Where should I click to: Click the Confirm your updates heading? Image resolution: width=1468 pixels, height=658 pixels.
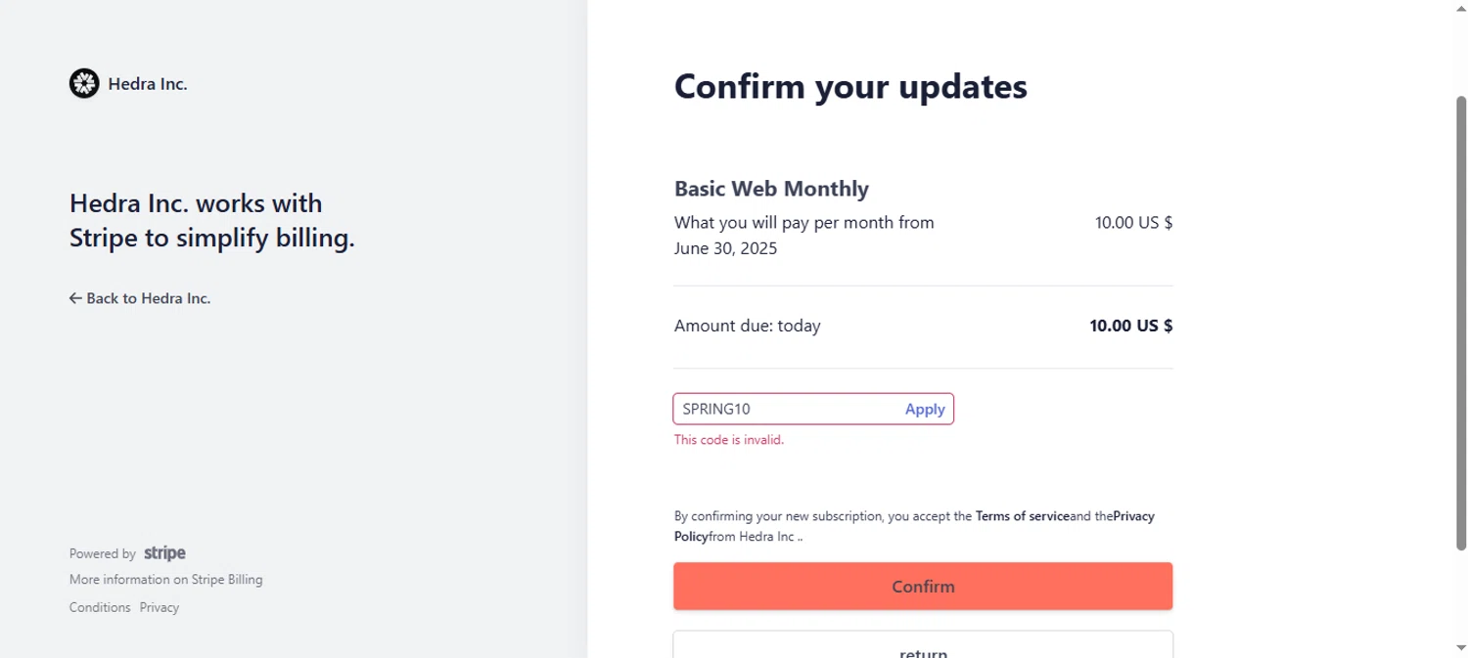click(x=850, y=86)
